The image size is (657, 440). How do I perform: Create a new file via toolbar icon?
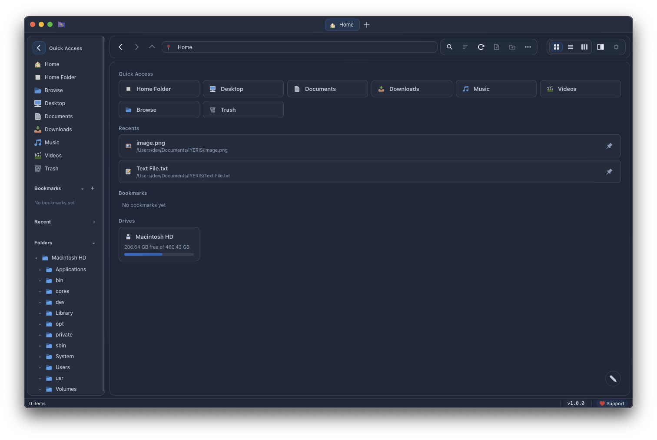click(497, 47)
